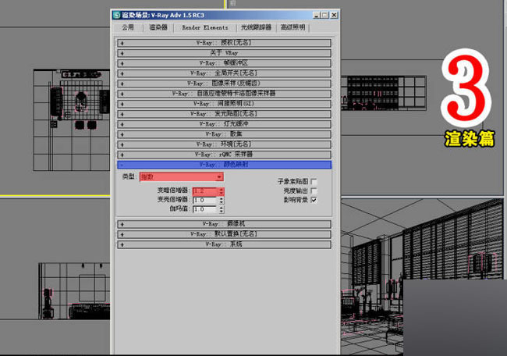
Task: Expand the V-Ray 间接照明(GI) rollout
Action: [x=224, y=104]
